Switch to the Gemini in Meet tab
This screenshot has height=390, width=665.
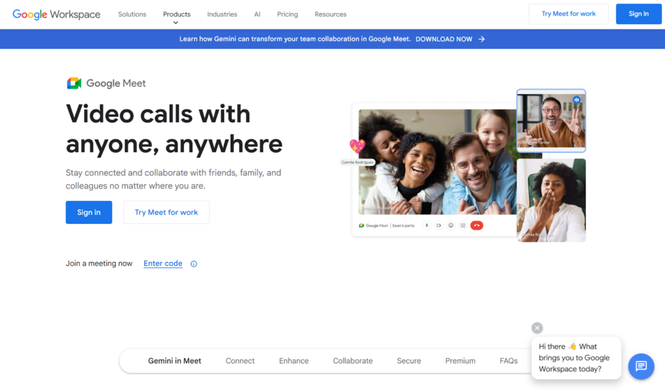(x=175, y=361)
